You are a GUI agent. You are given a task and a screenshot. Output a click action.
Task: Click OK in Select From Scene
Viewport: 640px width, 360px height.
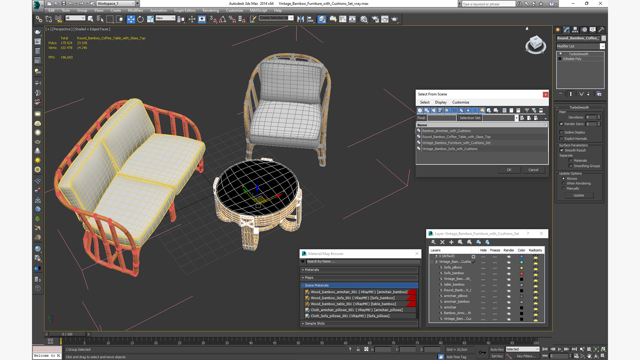509,170
